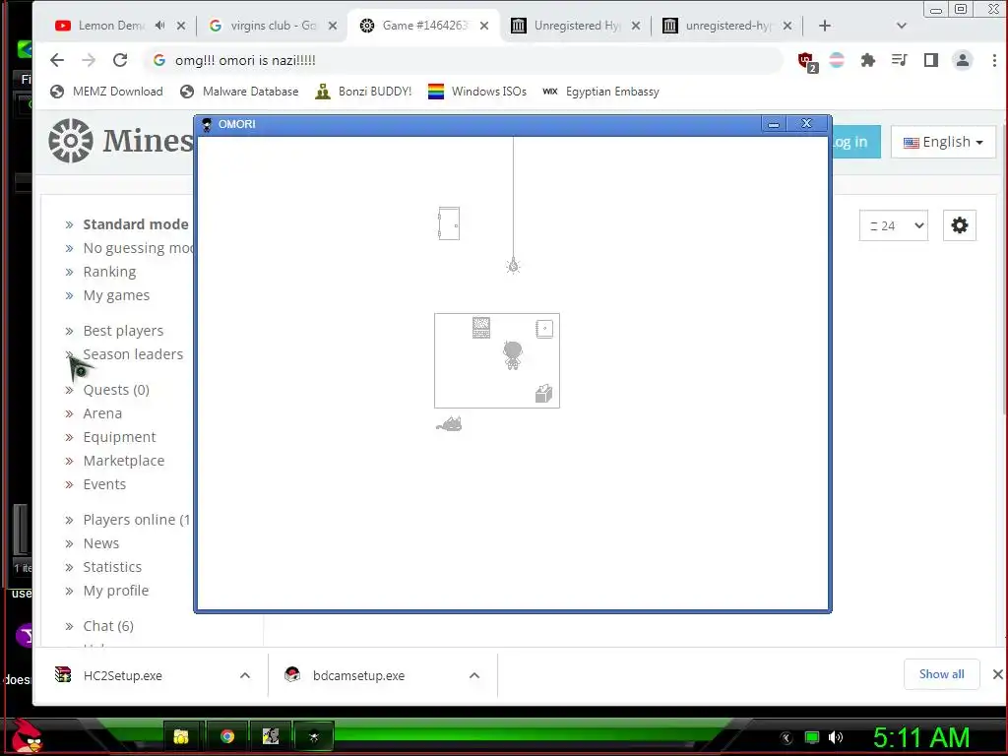Click the Minesweeper gear logo
This screenshot has height=756, width=1008.
coord(71,141)
